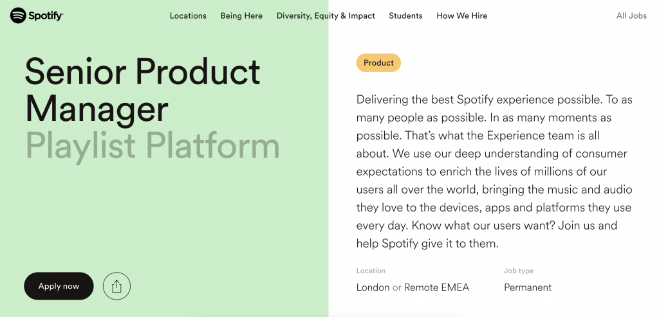Click the Job type label
This screenshot has height=317, width=659.
[x=519, y=271]
